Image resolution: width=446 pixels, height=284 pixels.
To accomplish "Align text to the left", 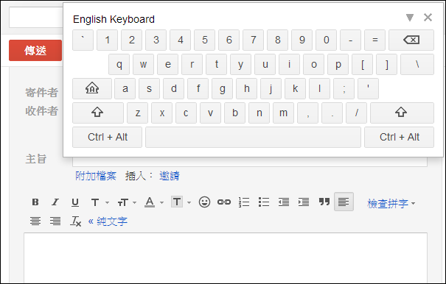I will click(x=344, y=202).
